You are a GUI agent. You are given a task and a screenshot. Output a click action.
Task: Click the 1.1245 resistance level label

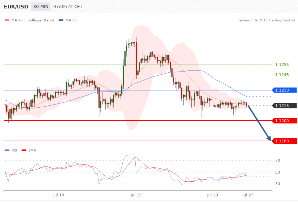pos(282,75)
